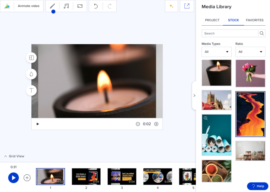This screenshot has height=192, width=270.
Task: Select timeline block 2
Action: tap(86, 177)
